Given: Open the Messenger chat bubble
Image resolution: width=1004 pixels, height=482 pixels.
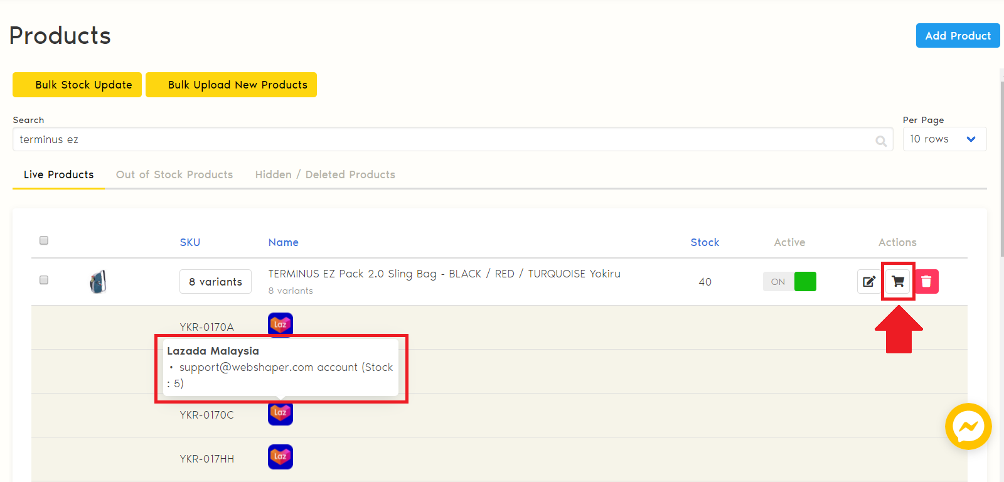Looking at the screenshot, I should [968, 427].
